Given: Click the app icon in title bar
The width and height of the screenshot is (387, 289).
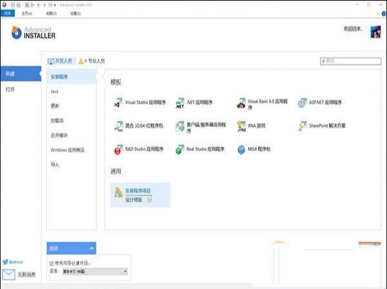Looking at the screenshot, I should [x=4, y=5].
